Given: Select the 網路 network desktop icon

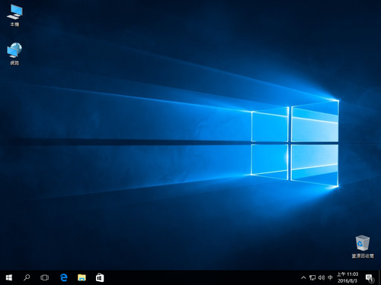Looking at the screenshot, I should [x=14, y=54].
